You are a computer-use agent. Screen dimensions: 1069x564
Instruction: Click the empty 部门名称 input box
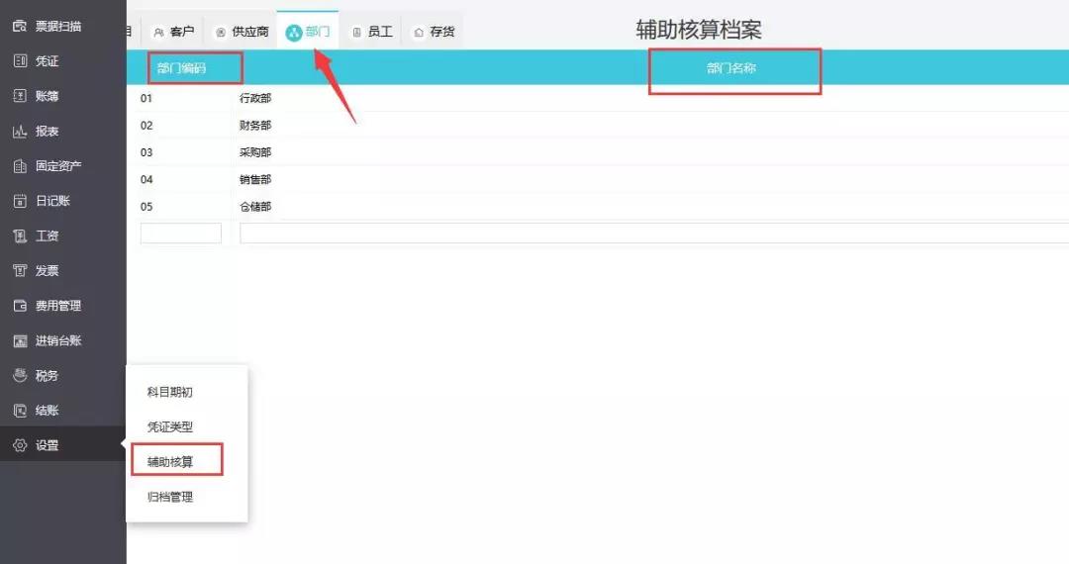coord(654,233)
